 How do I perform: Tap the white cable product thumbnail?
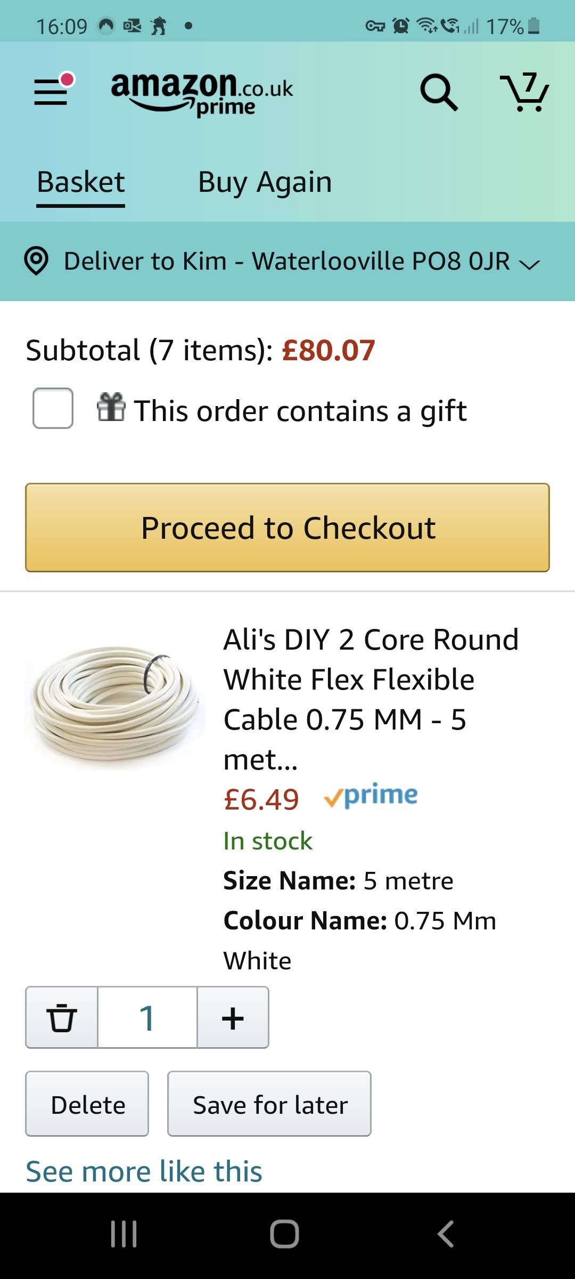tap(114, 703)
